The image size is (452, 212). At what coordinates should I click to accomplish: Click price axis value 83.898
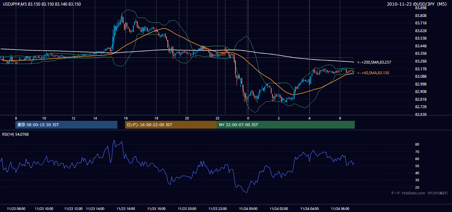(421, 8)
